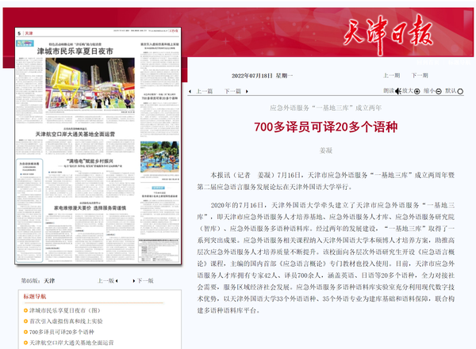
Task: Click the 缩小 zoom-out minus icon
Action: [439, 91]
